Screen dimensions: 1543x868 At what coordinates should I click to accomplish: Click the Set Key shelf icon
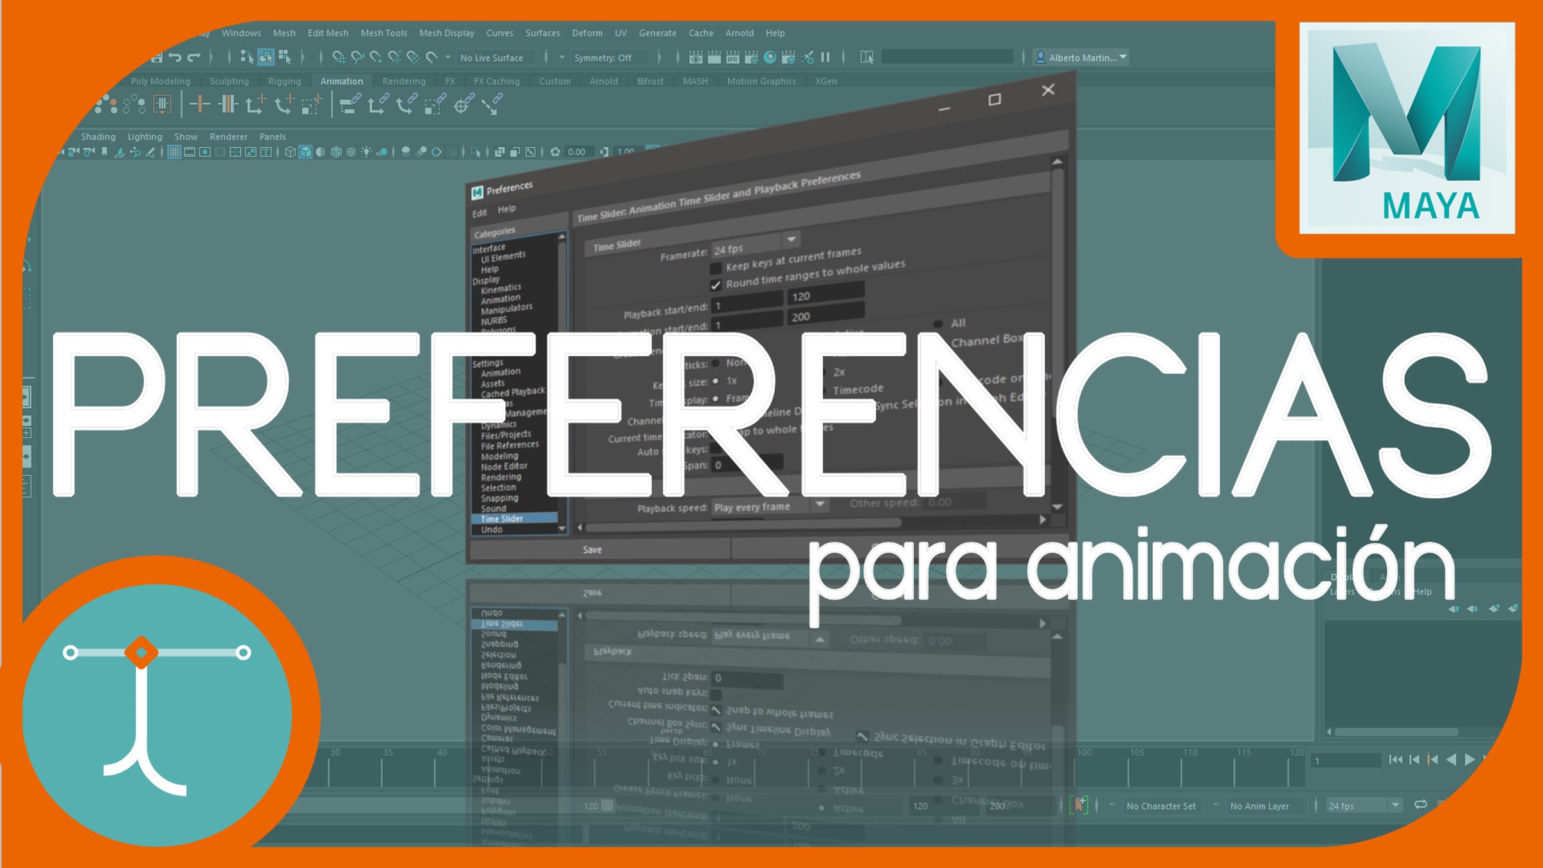coord(200,104)
